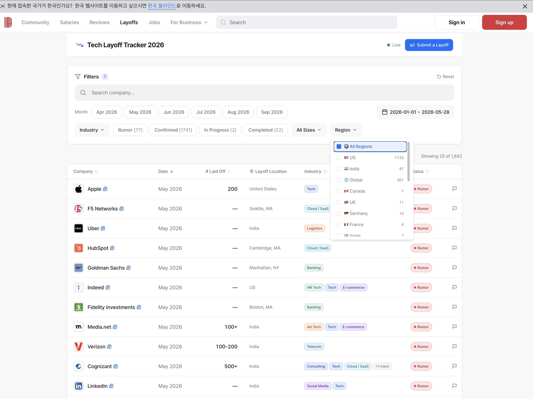Go to the Salaries page
This screenshot has width=533, height=399.
tap(70, 22)
